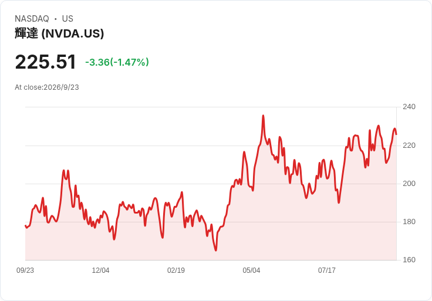Click the 220 y-axis price label
This screenshot has width=432, height=301.
tap(409, 146)
